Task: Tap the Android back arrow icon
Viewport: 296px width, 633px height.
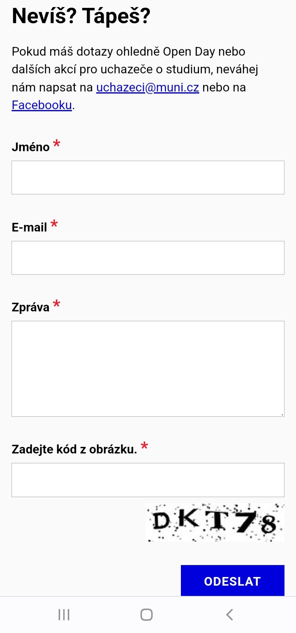Action: click(230, 615)
